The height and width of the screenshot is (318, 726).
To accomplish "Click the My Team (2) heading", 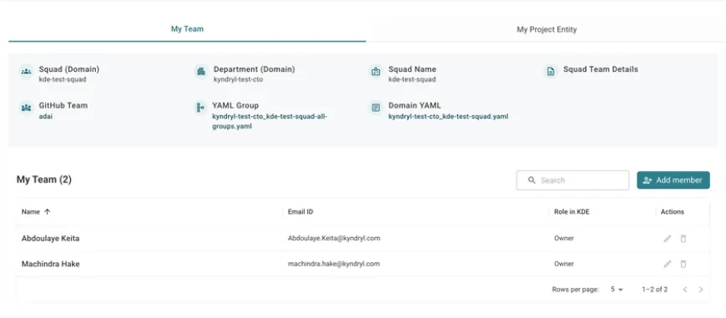I will [x=44, y=179].
